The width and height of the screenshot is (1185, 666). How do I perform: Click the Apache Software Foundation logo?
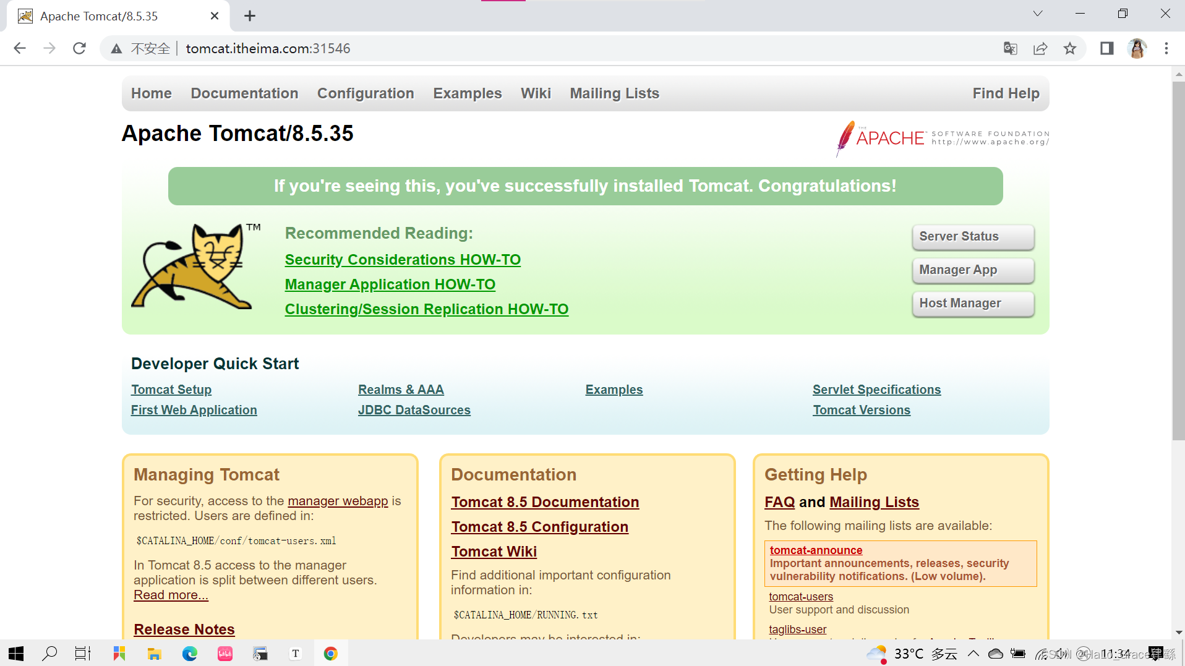pos(943,138)
